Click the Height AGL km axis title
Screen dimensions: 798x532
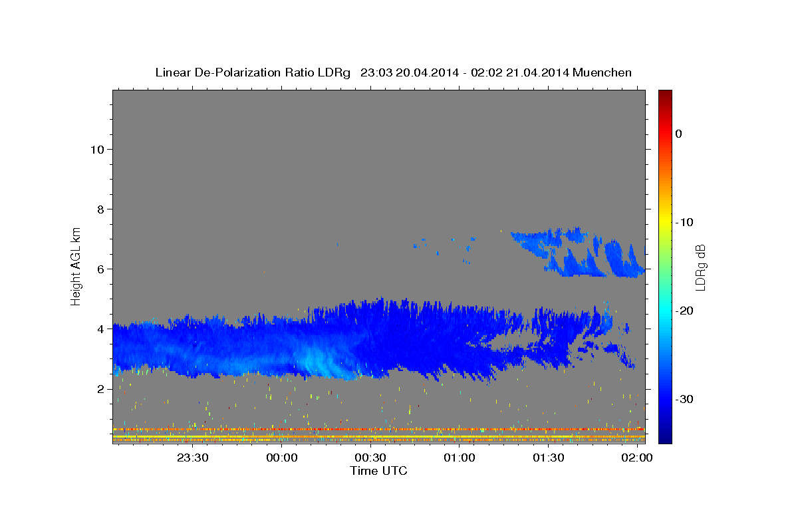point(76,265)
